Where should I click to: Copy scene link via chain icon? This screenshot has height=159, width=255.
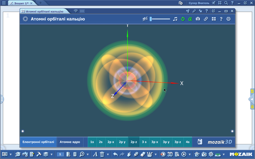[x=206, y=19]
